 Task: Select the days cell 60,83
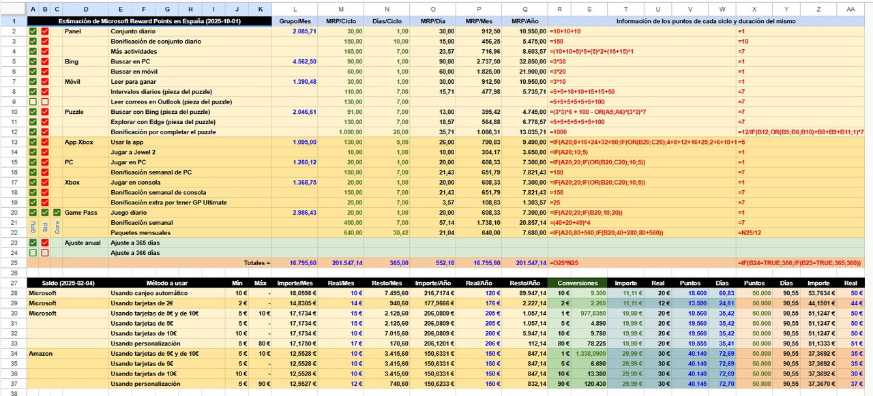coord(722,293)
